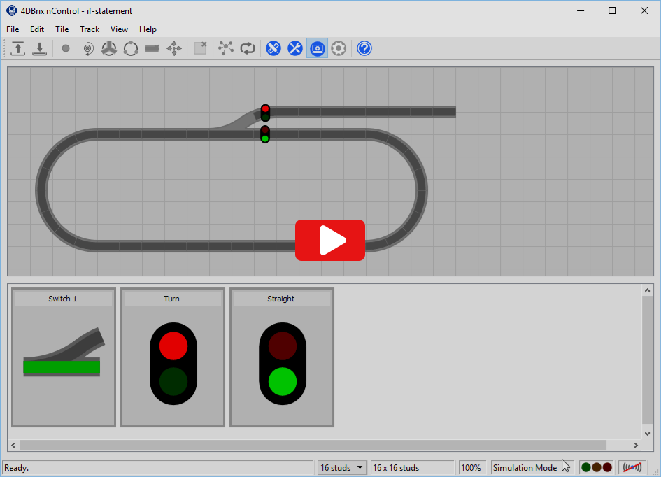Select the three-spoke wheel tool icon

[109, 48]
